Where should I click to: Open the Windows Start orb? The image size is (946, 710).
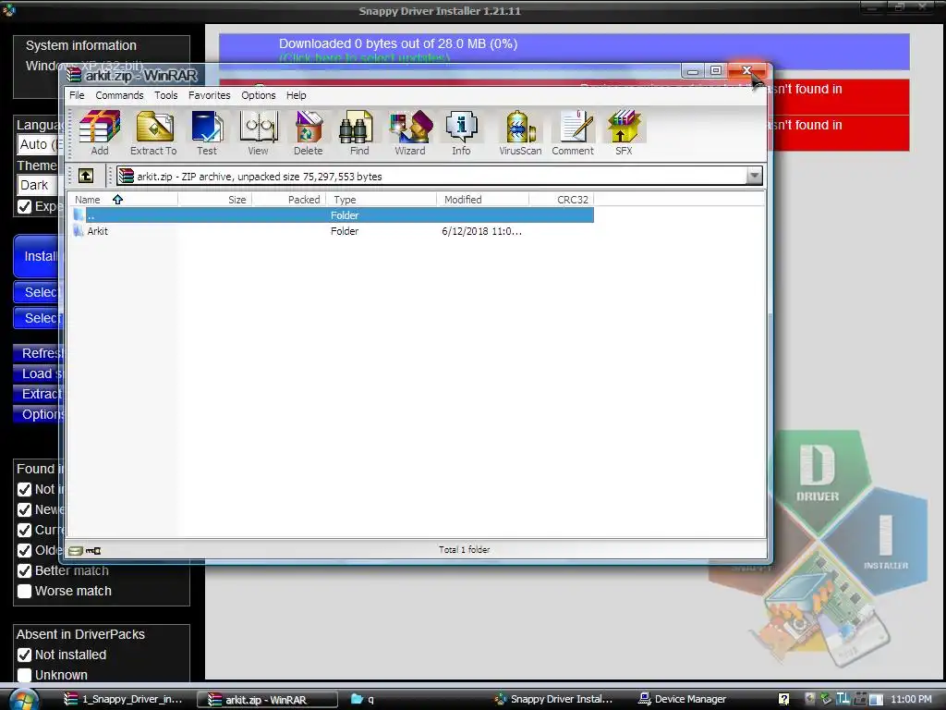(24, 699)
